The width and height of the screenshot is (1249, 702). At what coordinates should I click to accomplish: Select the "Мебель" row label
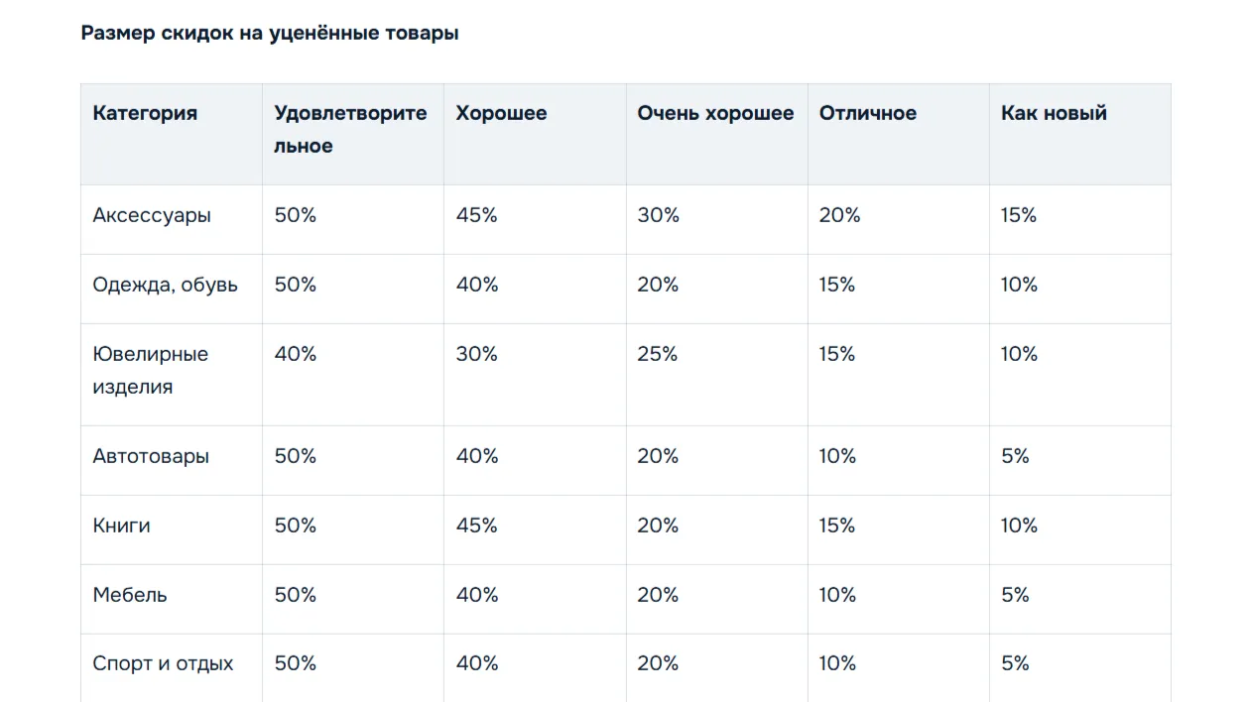point(130,595)
